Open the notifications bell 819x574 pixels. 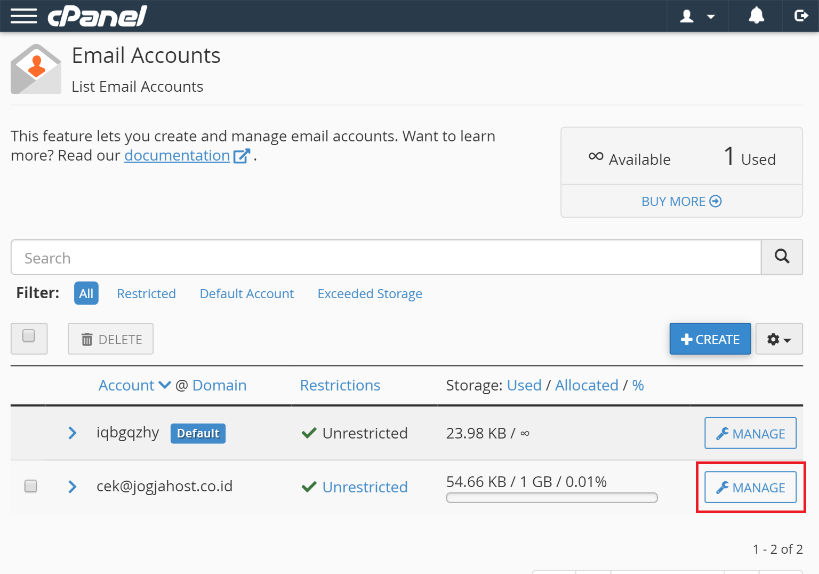point(756,16)
